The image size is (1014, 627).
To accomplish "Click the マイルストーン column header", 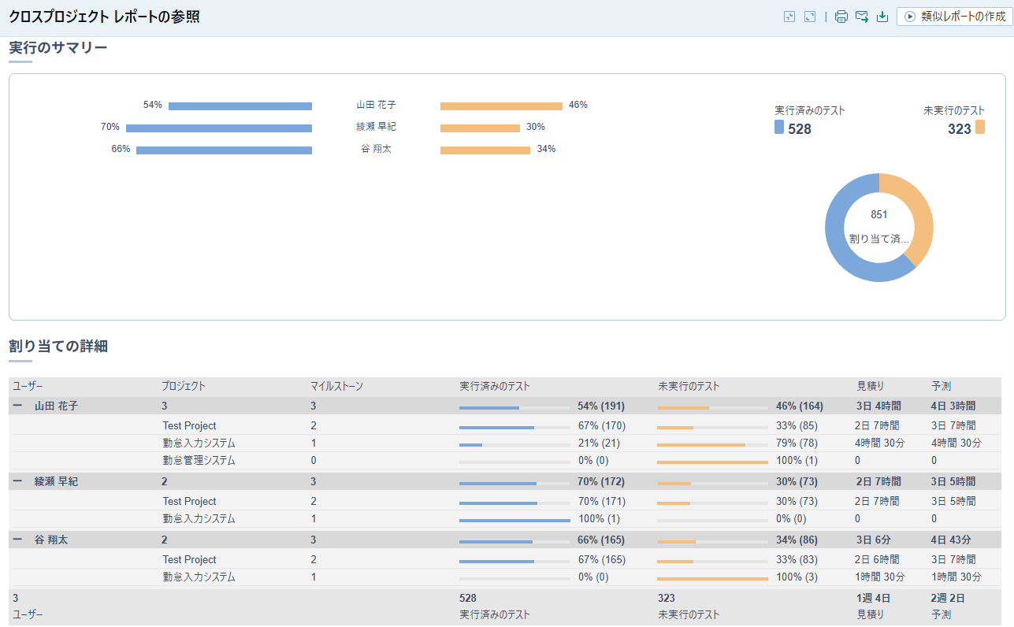I will [x=336, y=387].
